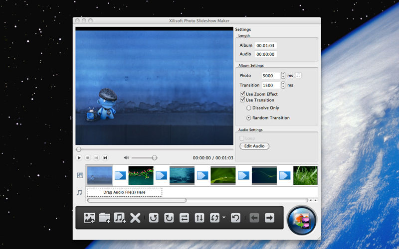Click the timeline scroll right arrow
The width and height of the screenshot is (399, 249).
316,201
